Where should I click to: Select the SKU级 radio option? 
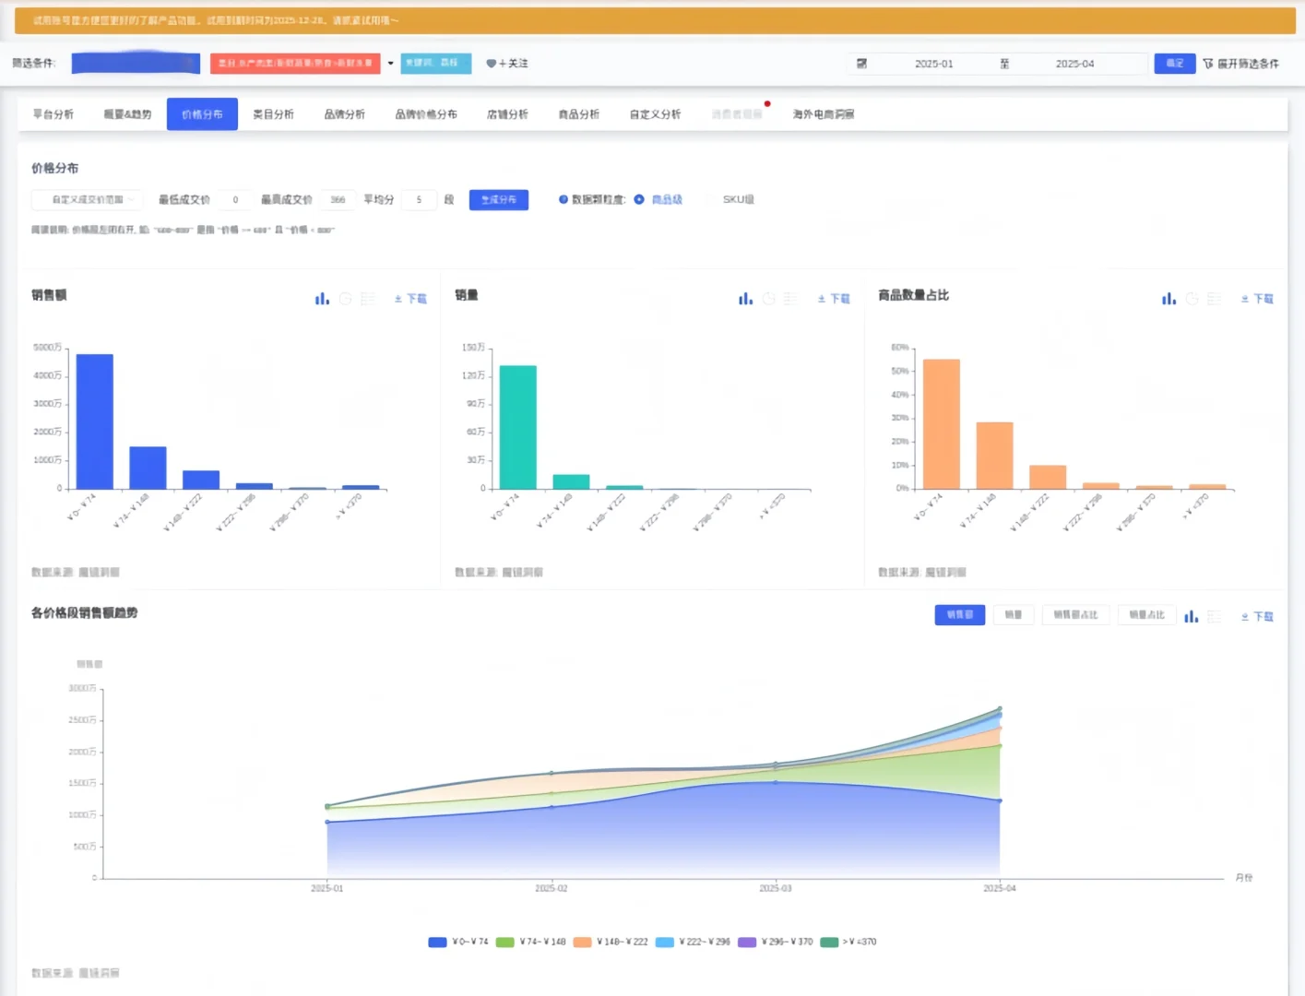(711, 199)
